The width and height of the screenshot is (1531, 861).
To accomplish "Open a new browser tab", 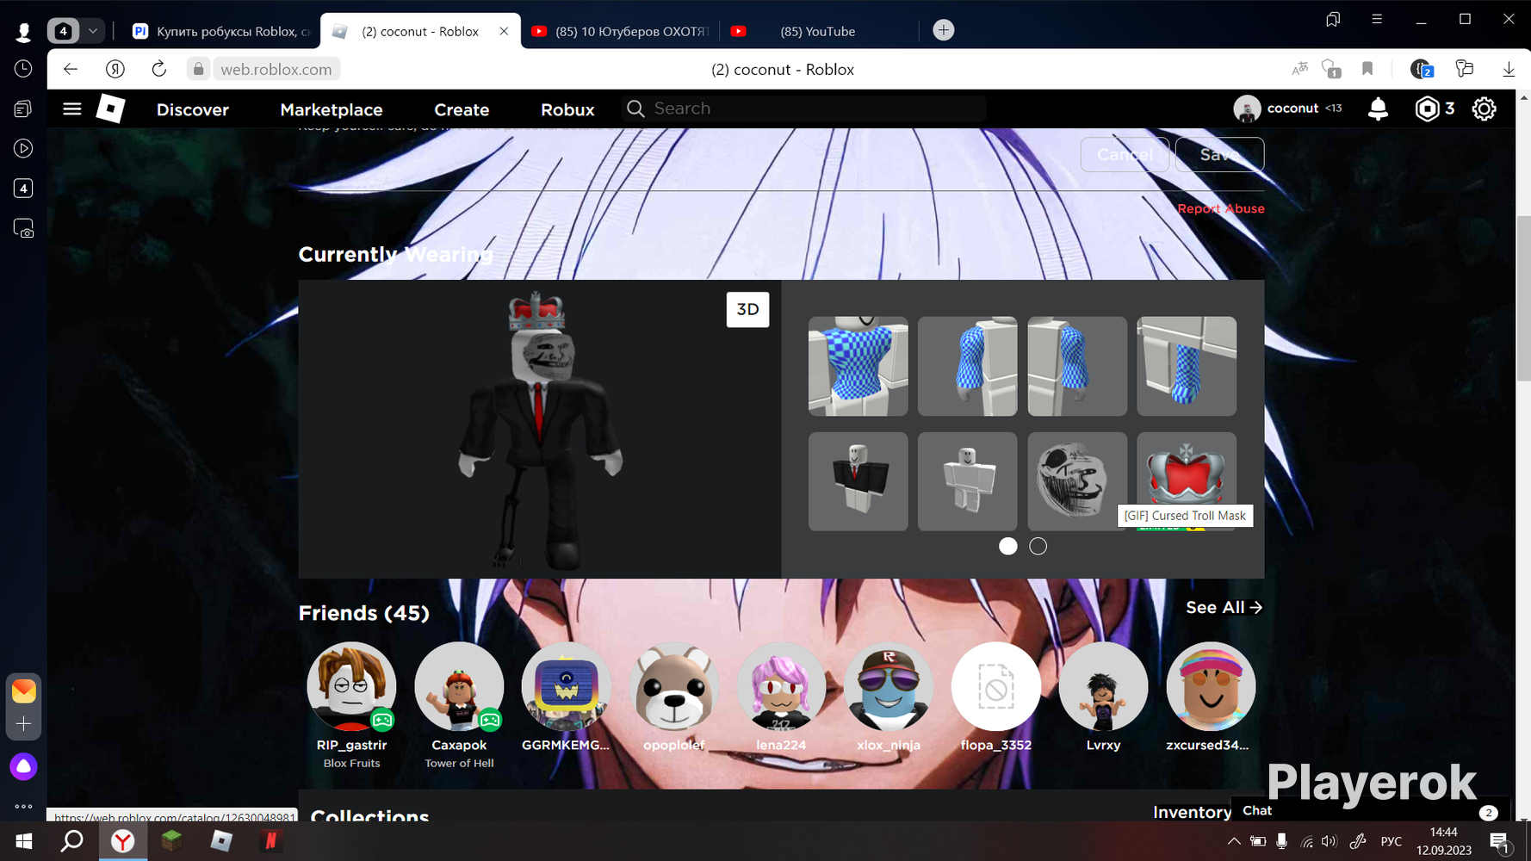I will (x=944, y=30).
